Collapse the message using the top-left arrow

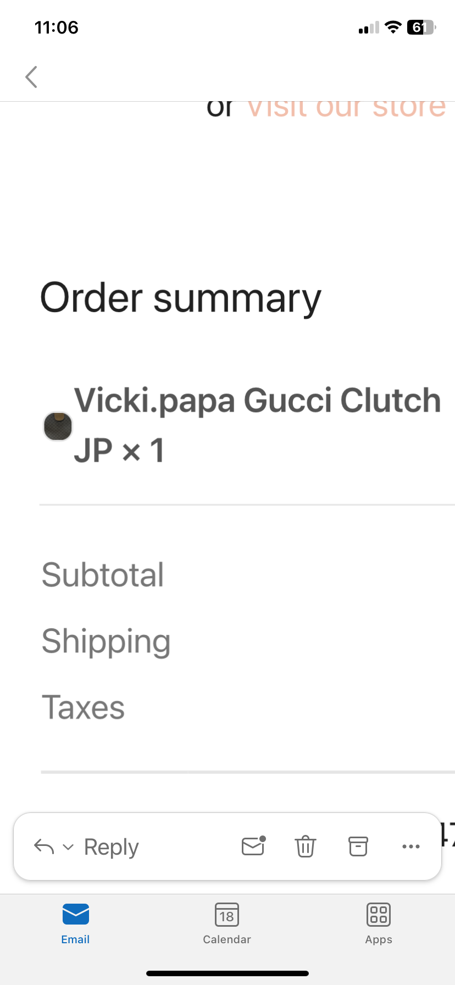pyautogui.click(x=31, y=77)
